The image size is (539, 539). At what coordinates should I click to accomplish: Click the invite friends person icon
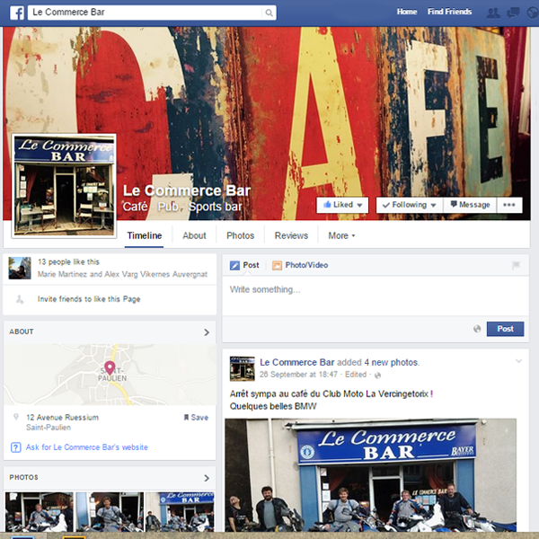tap(20, 299)
